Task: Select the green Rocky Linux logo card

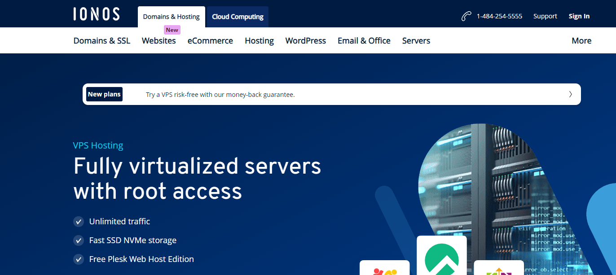Action: (x=442, y=255)
